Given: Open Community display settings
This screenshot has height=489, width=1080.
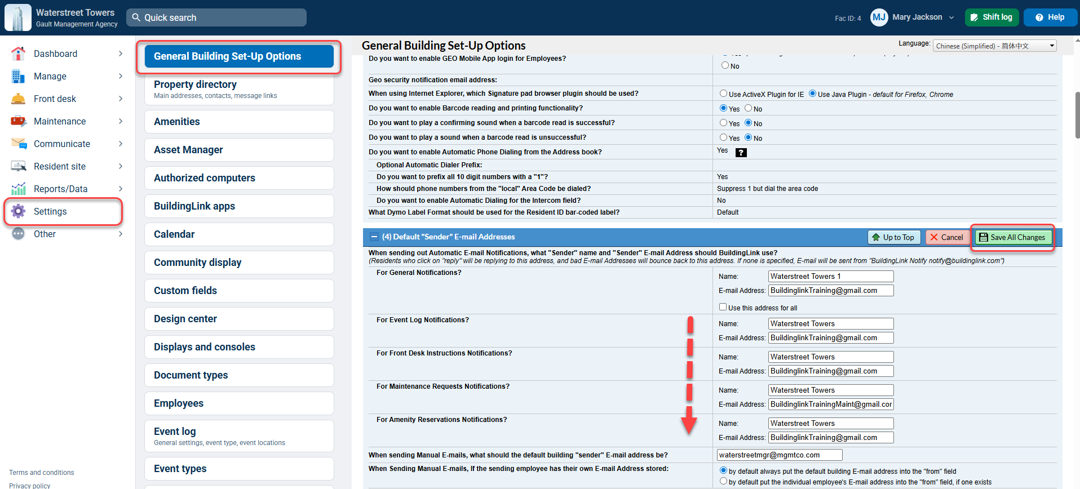Looking at the screenshot, I should tap(239, 263).
